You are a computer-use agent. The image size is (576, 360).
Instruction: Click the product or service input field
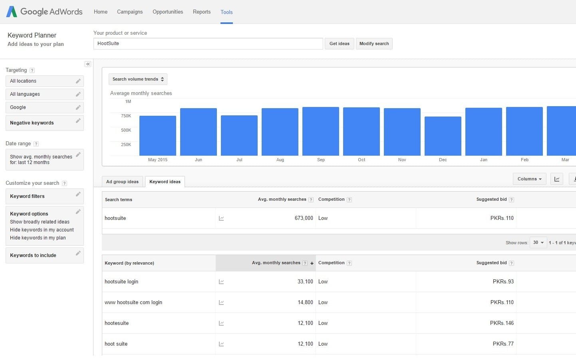(x=208, y=44)
